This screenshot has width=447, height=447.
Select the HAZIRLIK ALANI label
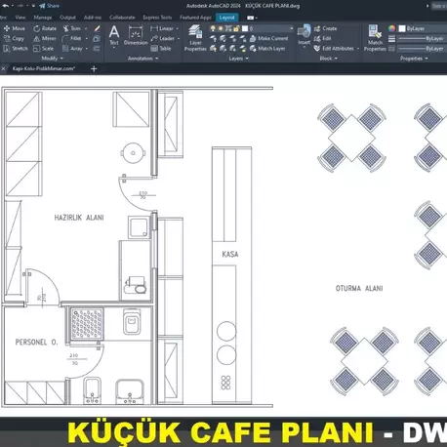tap(79, 218)
